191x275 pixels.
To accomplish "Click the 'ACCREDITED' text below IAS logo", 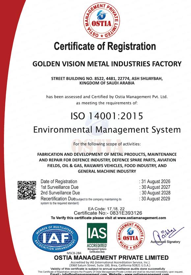I will (x=97, y=246).
